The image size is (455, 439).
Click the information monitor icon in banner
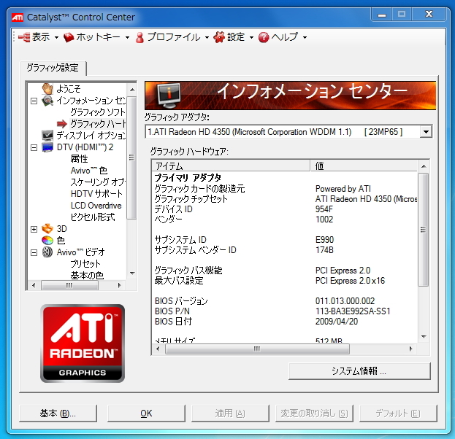pyautogui.click(x=169, y=96)
